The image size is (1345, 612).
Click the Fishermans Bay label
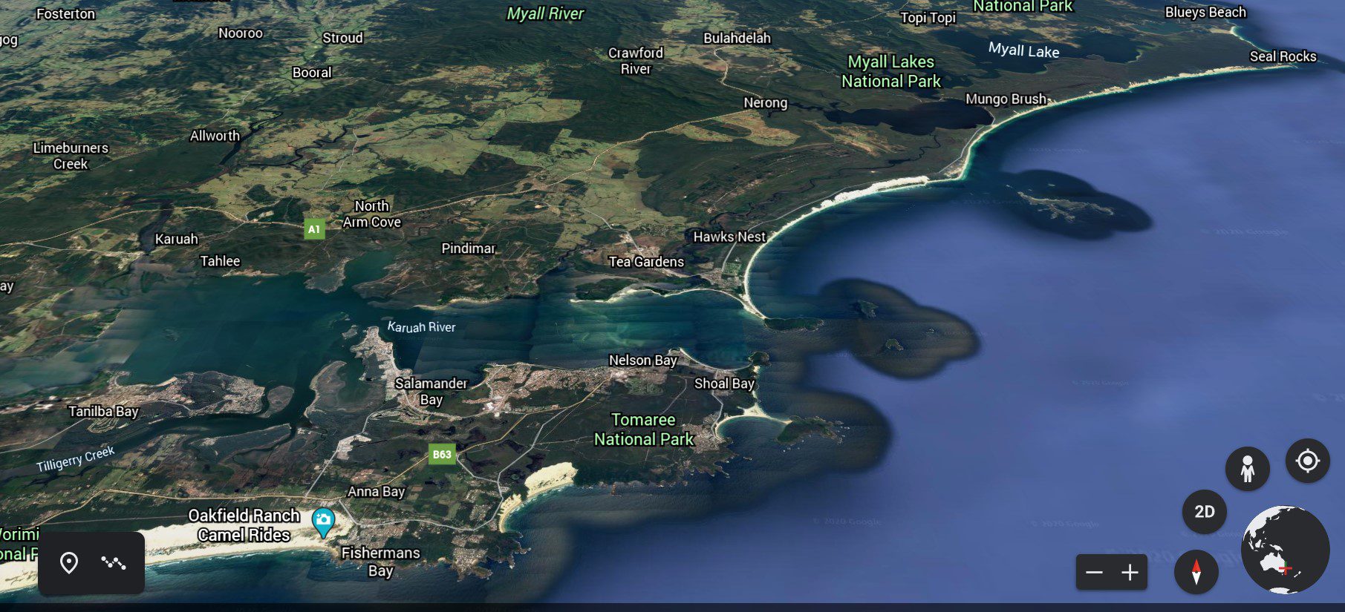click(x=380, y=562)
